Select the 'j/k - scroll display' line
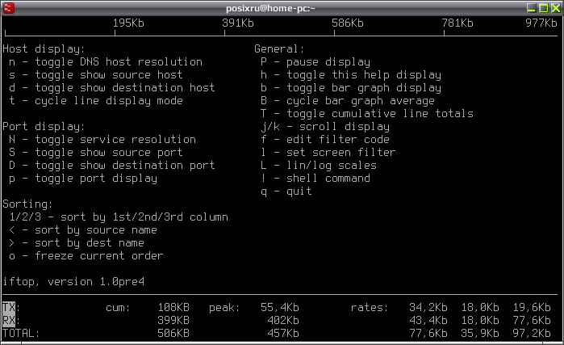The image size is (564, 345). click(325, 127)
